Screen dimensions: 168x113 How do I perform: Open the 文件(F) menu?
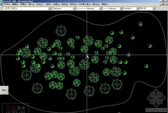click(x=7, y=4)
